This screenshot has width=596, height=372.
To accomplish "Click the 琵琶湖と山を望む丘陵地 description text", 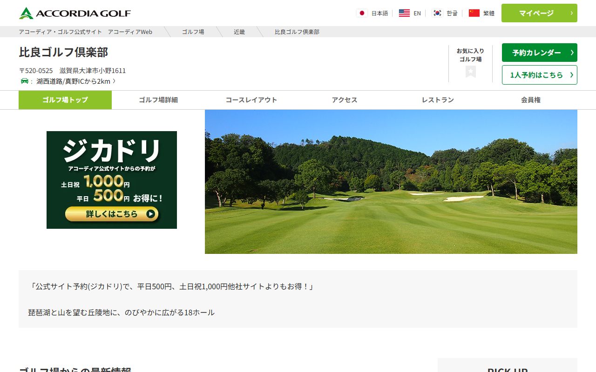I will coord(122,312).
